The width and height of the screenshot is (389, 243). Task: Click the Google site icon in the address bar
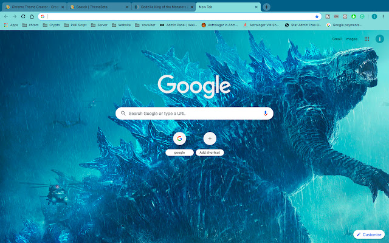(x=43, y=16)
